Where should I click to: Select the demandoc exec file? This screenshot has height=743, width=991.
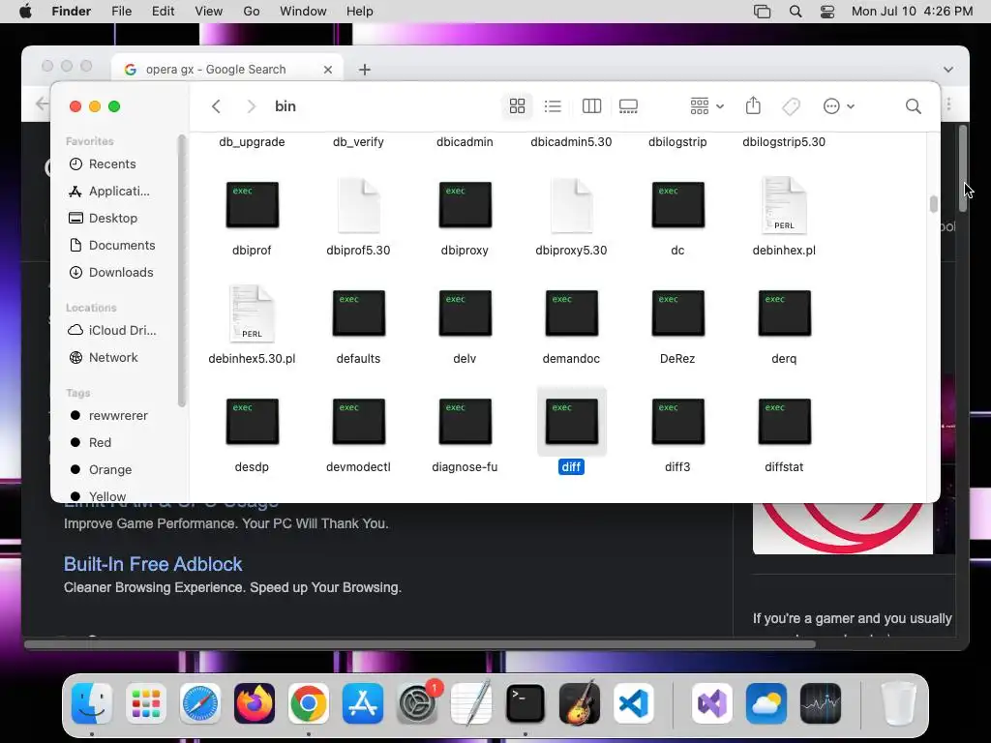click(572, 313)
